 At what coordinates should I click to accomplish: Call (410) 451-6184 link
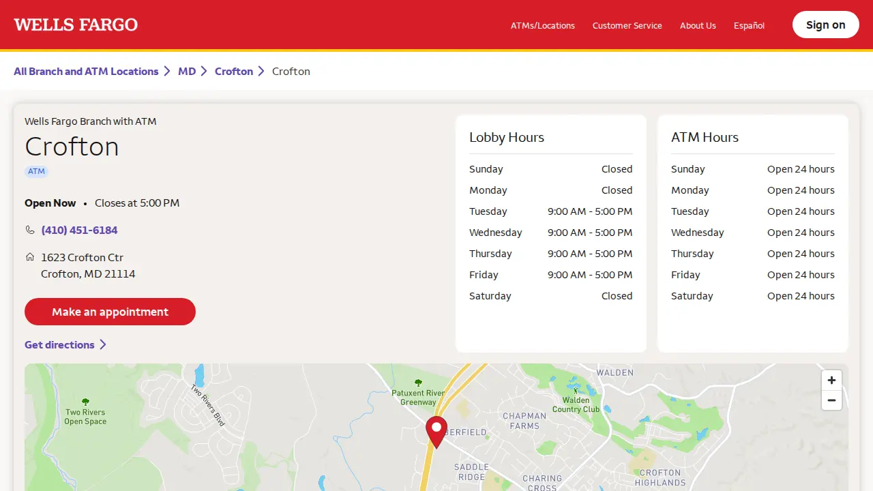[x=79, y=230]
